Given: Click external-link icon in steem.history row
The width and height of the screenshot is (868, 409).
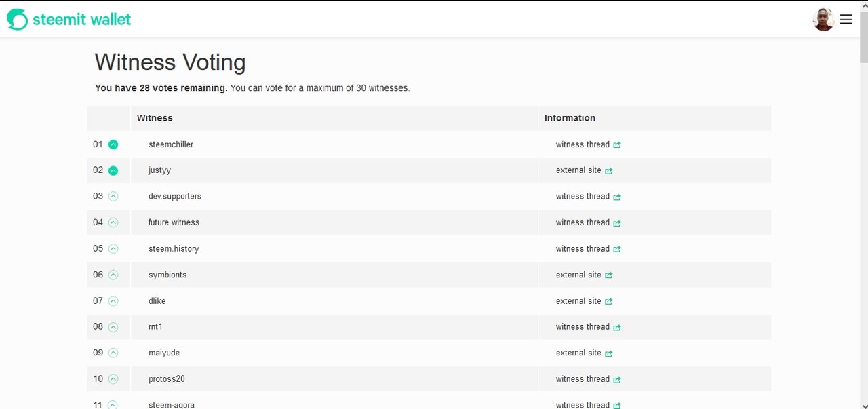Looking at the screenshot, I should (617, 249).
